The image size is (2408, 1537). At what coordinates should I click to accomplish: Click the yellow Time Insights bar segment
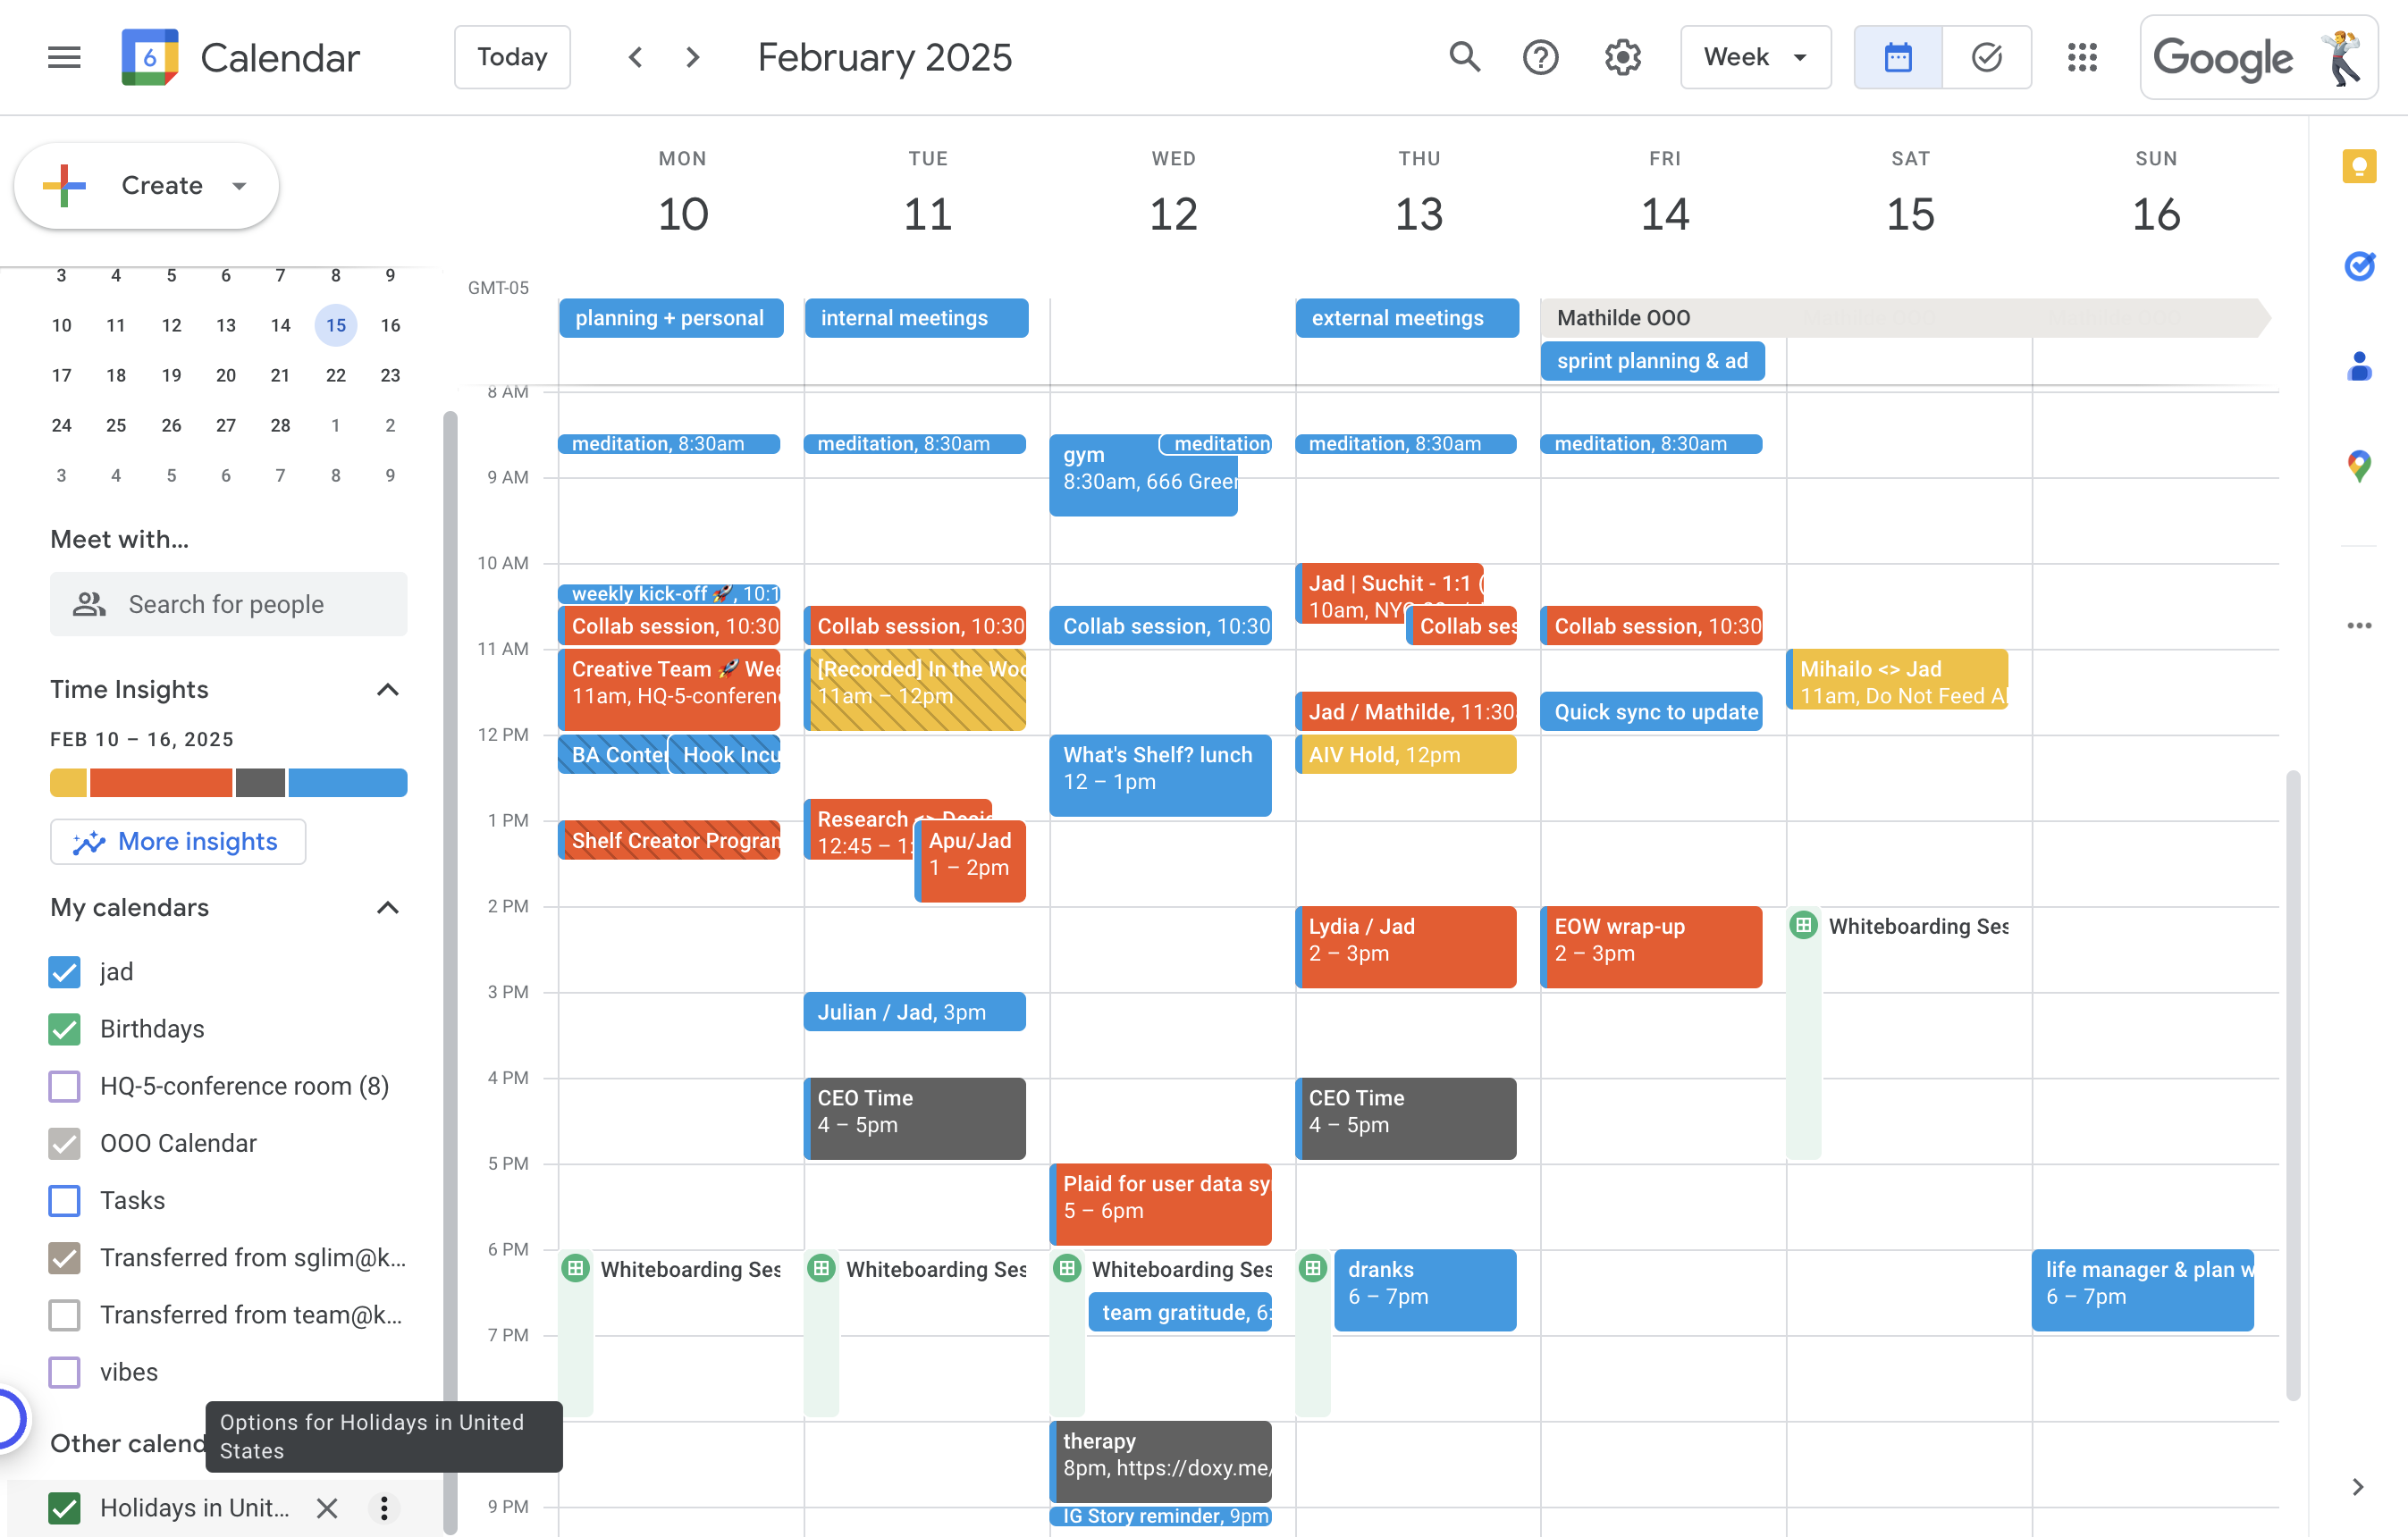click(x=68, y=782)
